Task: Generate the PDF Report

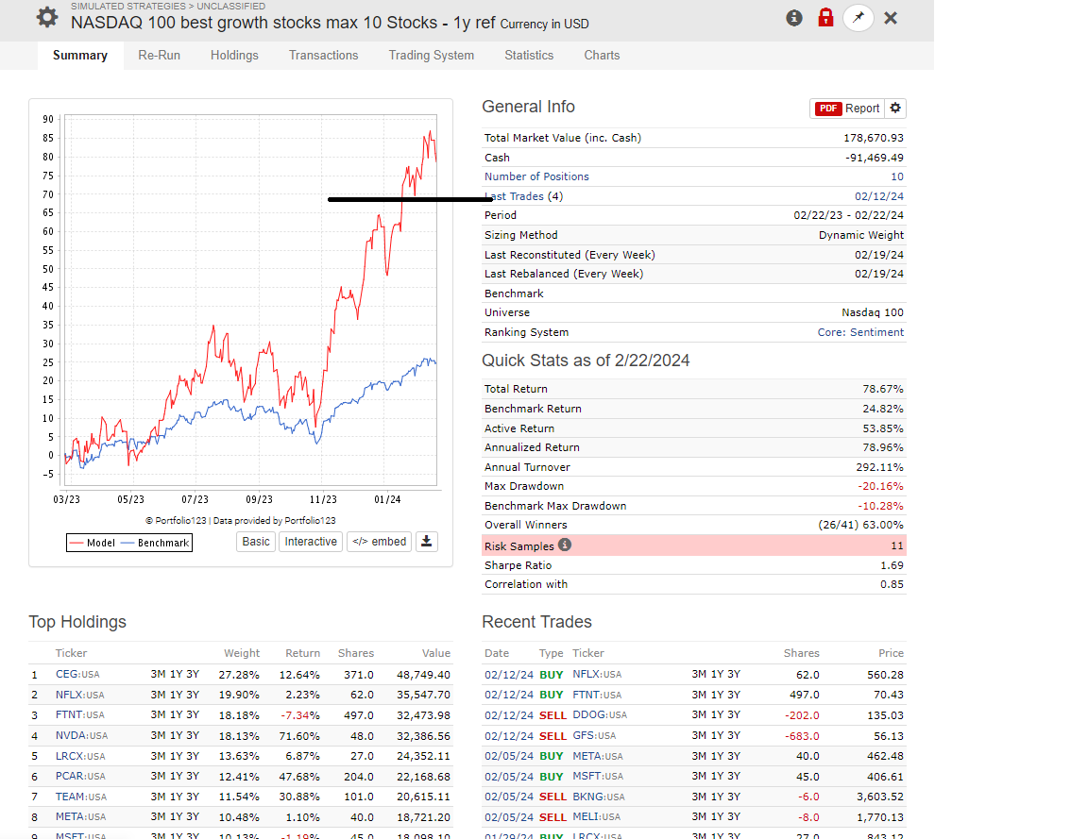Action: click(847, 109)
